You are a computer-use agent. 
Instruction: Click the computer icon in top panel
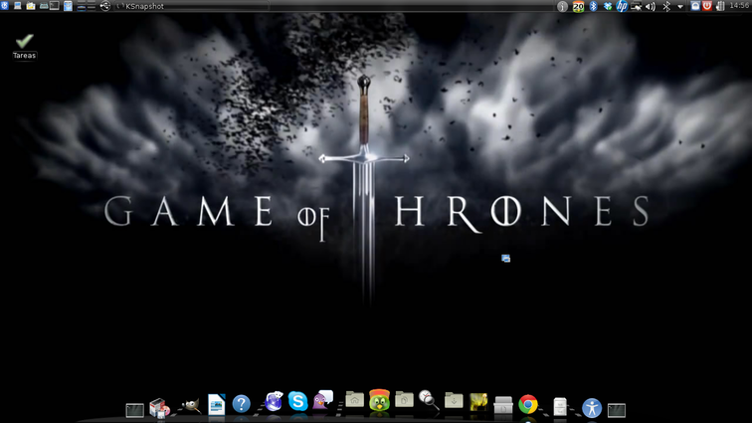[18, 6]
